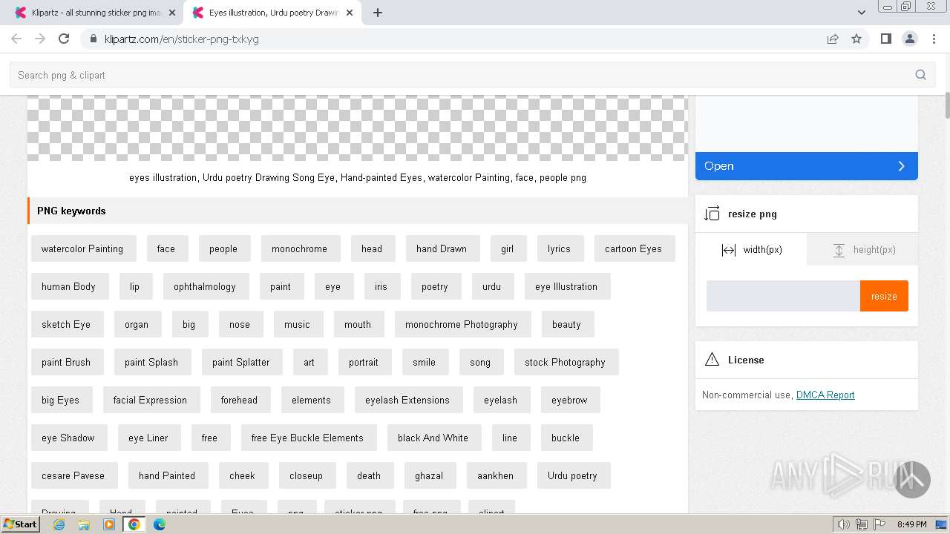Click the volume icon in system tray
950x534 pixels.
pos(843,524)
